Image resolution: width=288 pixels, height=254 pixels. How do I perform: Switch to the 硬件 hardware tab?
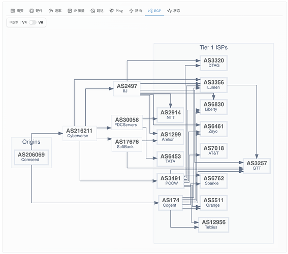click(36, 11)
